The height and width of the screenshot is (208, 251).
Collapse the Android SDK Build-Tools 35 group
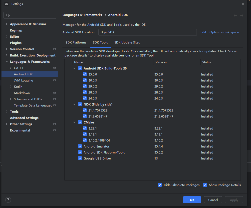click(74, 68)
